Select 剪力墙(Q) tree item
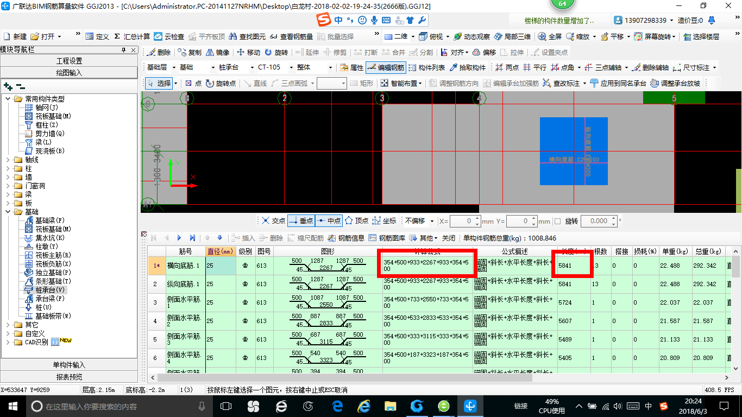The image size is (742, 417). [45, 134]
